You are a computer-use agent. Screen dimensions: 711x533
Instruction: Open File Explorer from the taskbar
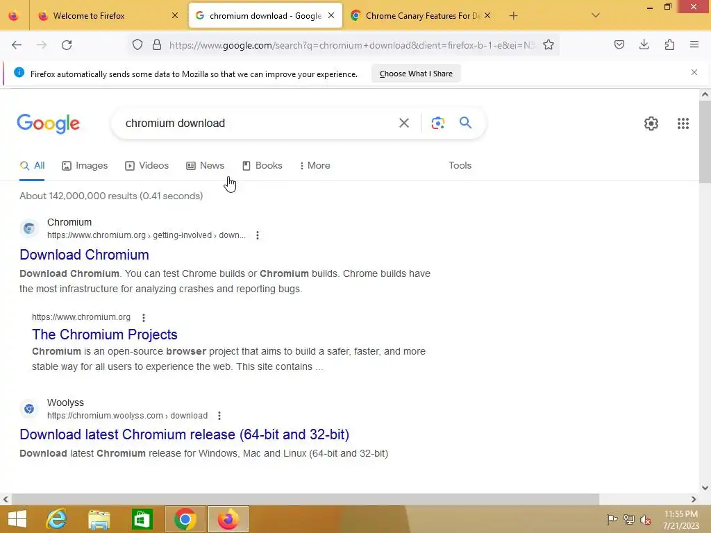pyautogui.click(x=99, y=519)
